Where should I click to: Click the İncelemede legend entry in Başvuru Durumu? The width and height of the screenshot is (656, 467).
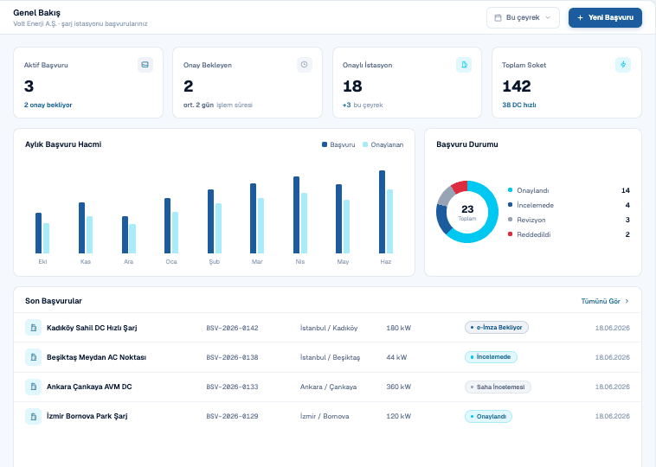click(569, 205)
